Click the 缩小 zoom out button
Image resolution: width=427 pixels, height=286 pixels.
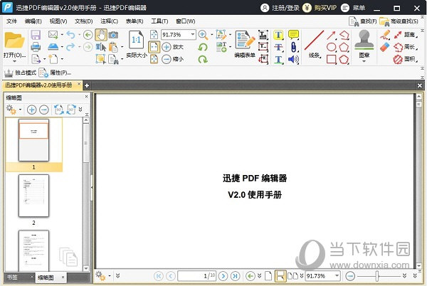tap(173, 59)
